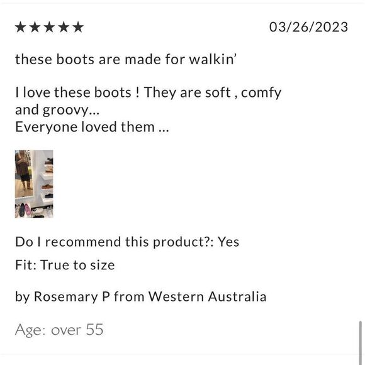Viewport: 365px width, 365px height.
Task: Click the third star in the rating
Action: pyautogui.click(x=49, y=27)
